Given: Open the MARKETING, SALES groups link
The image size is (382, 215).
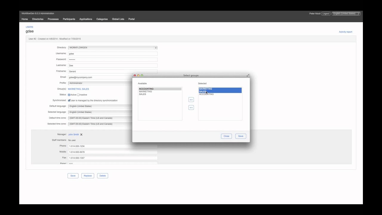Looking at the screenshot, I should [78, 89].
